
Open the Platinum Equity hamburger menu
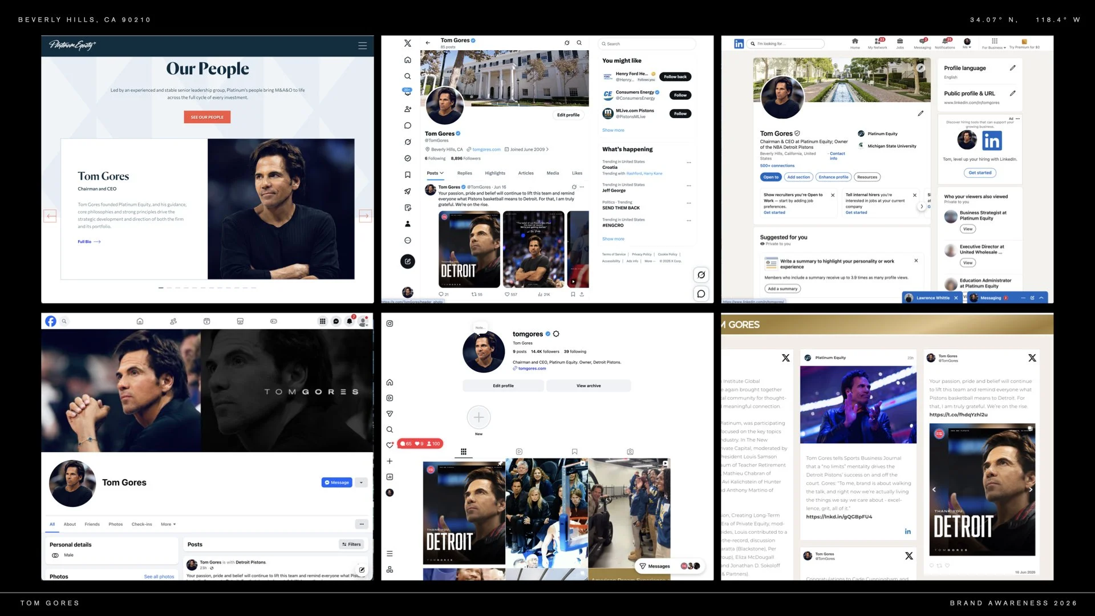[x=362, y=46]
